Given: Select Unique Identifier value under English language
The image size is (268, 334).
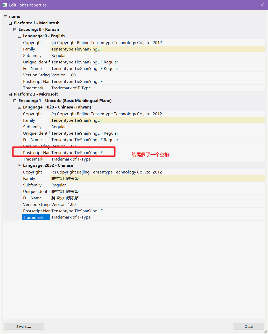Looking at the screenshot, I should (x=157, y=62).
